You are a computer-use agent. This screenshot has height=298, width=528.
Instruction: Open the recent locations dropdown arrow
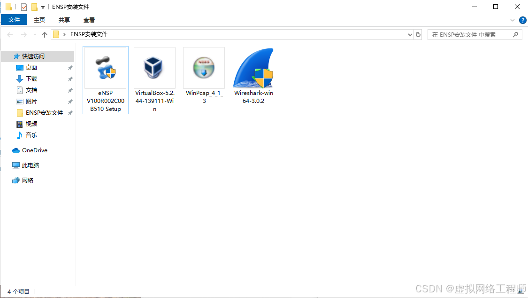click(35, 35)
